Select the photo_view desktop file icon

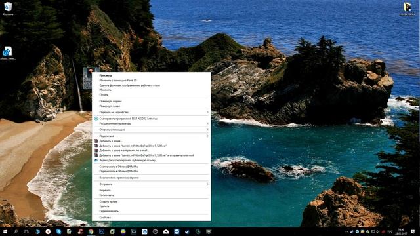pos(8,53)
